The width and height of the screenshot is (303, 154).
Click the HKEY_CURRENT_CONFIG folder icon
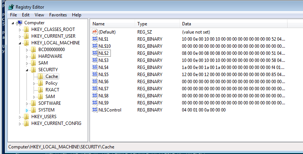click(26, 123)
